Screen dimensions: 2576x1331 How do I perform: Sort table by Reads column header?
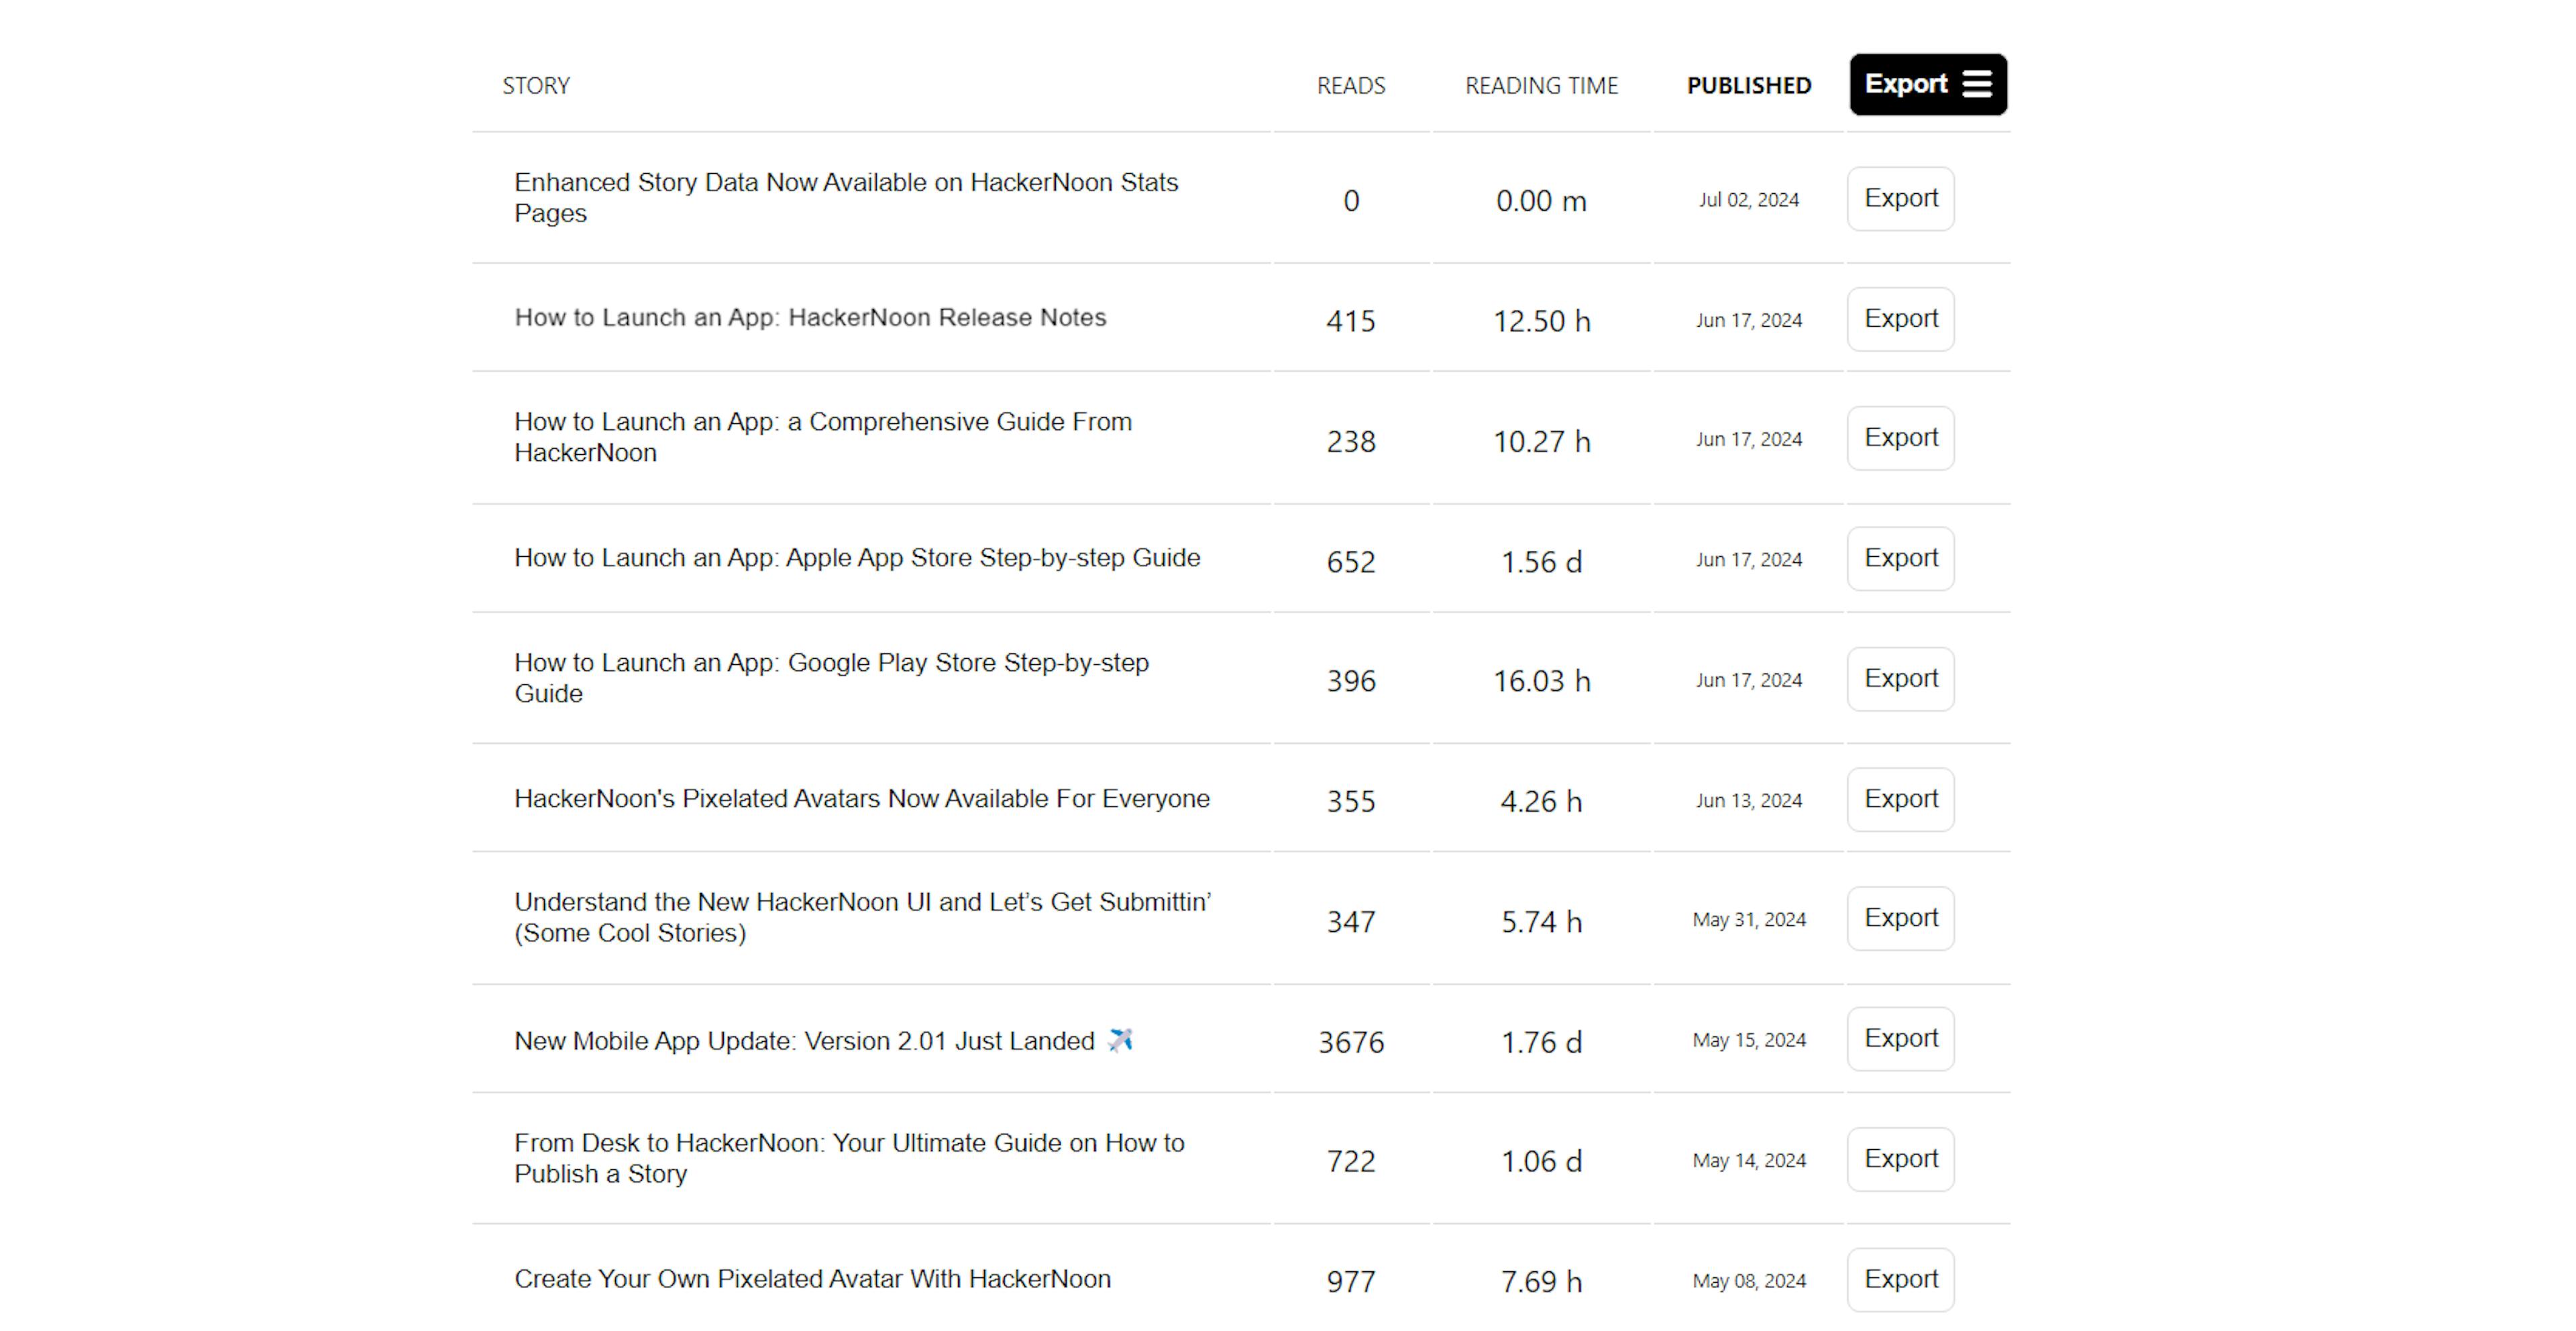tap(1350, 86)
